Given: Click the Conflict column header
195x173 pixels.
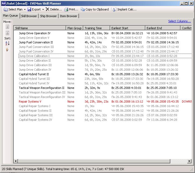Looking at the screenshot, I should tap(186, 28).
